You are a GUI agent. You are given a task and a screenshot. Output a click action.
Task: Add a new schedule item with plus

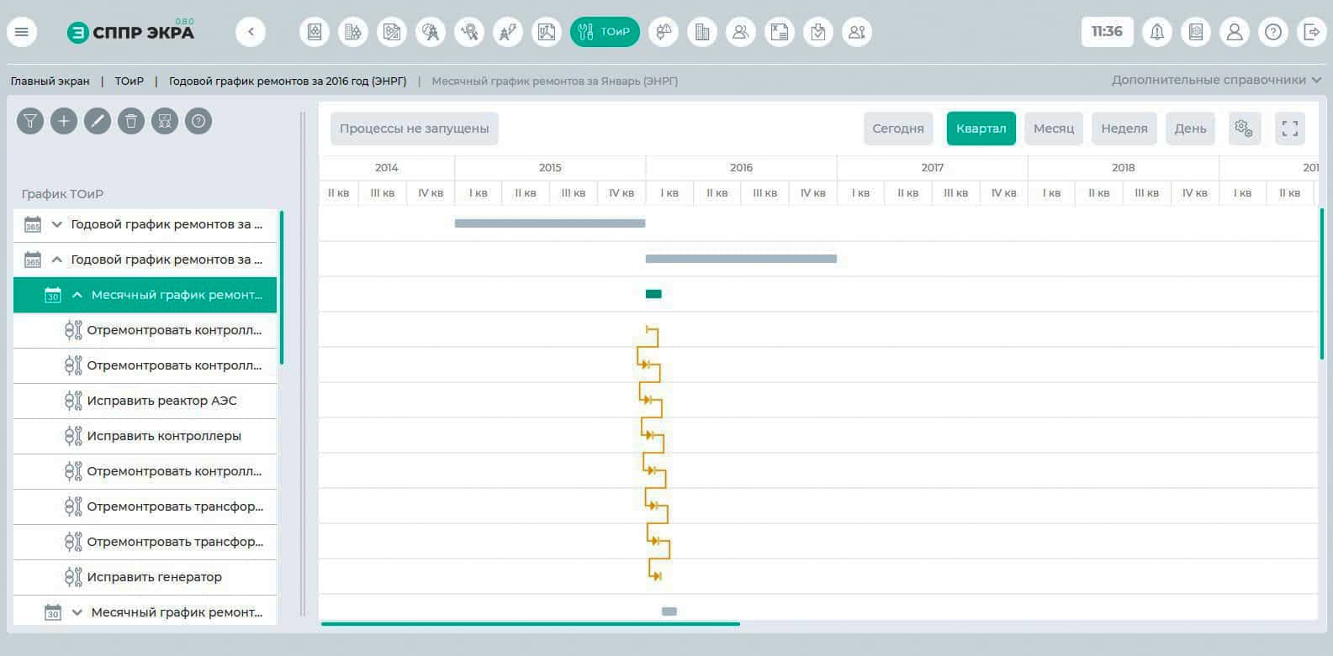click(64, 121)
